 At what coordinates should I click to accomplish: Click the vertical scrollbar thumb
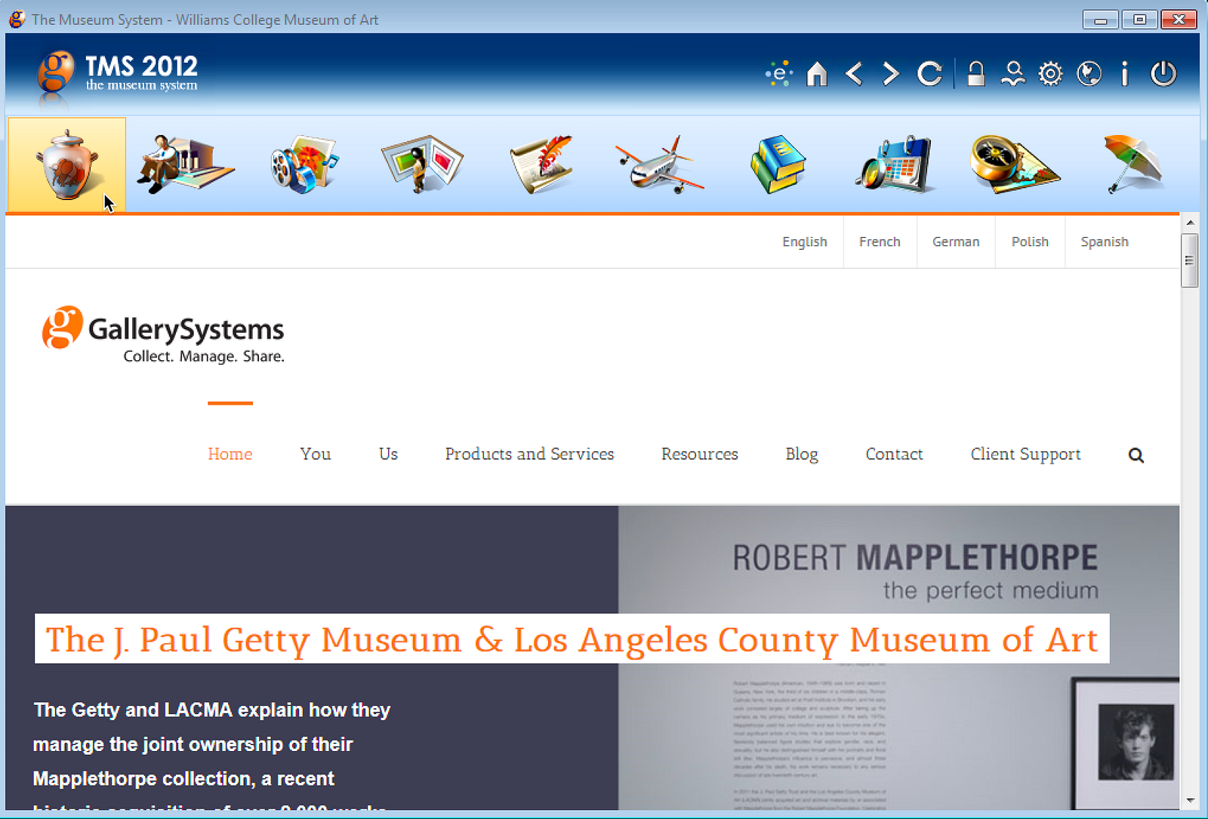coord(1190,260)
